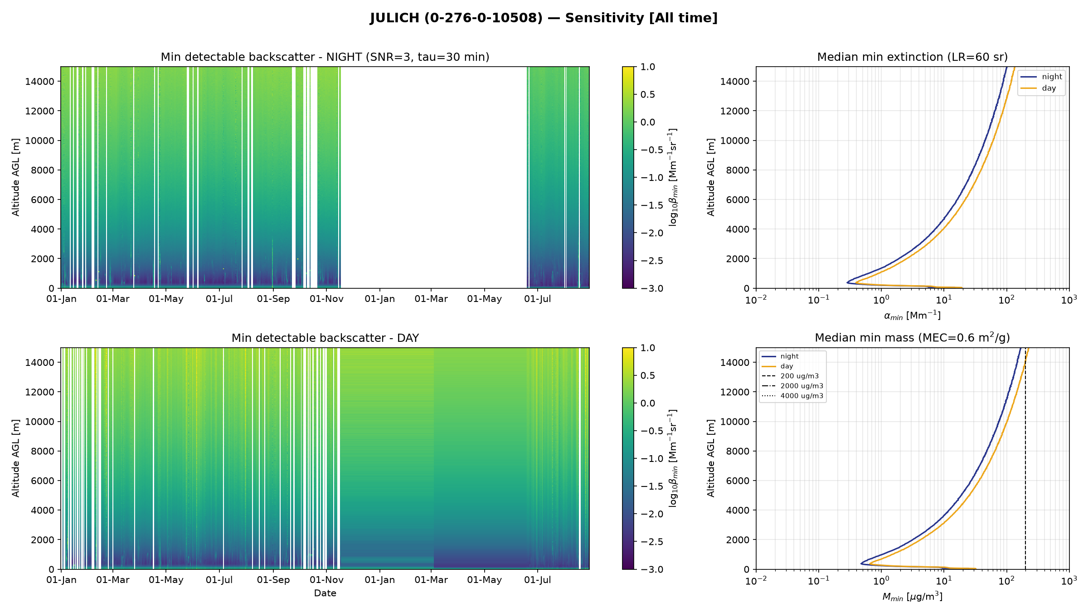The height and width of the screenshot is (612, 1088).
Task: Click '200 ug/m3' legend entry
Action: coord(800,376)
